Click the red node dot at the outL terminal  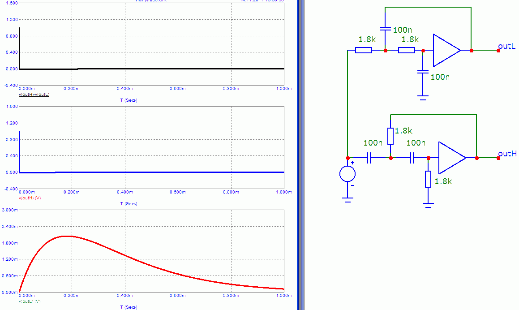498,51
